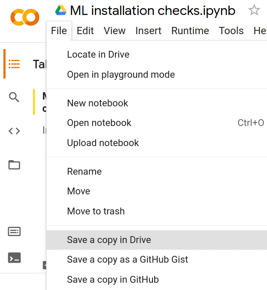The image size is (267, 290).
Task: Choose Save a copy in Drive
Action: (157, 240)
